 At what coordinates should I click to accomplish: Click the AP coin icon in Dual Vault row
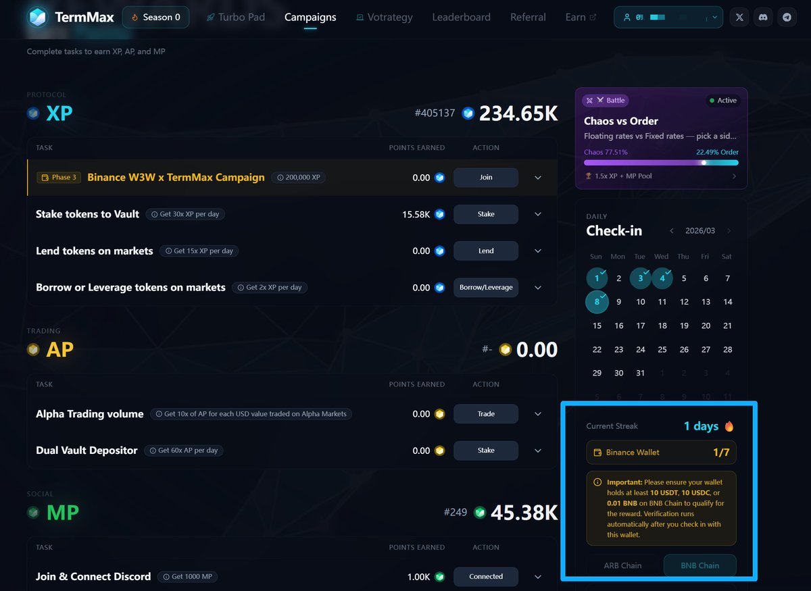(x=440, y=451)
